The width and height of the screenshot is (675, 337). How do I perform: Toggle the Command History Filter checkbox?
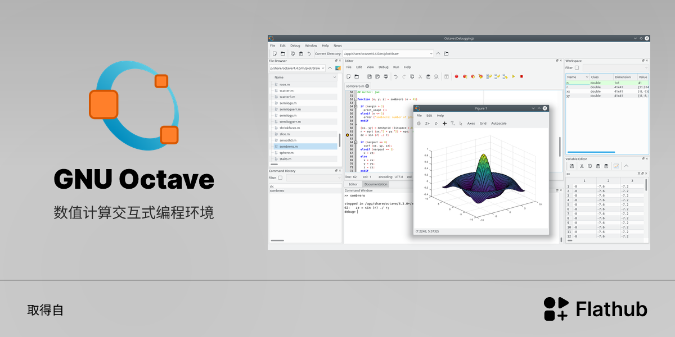(280, 178)
